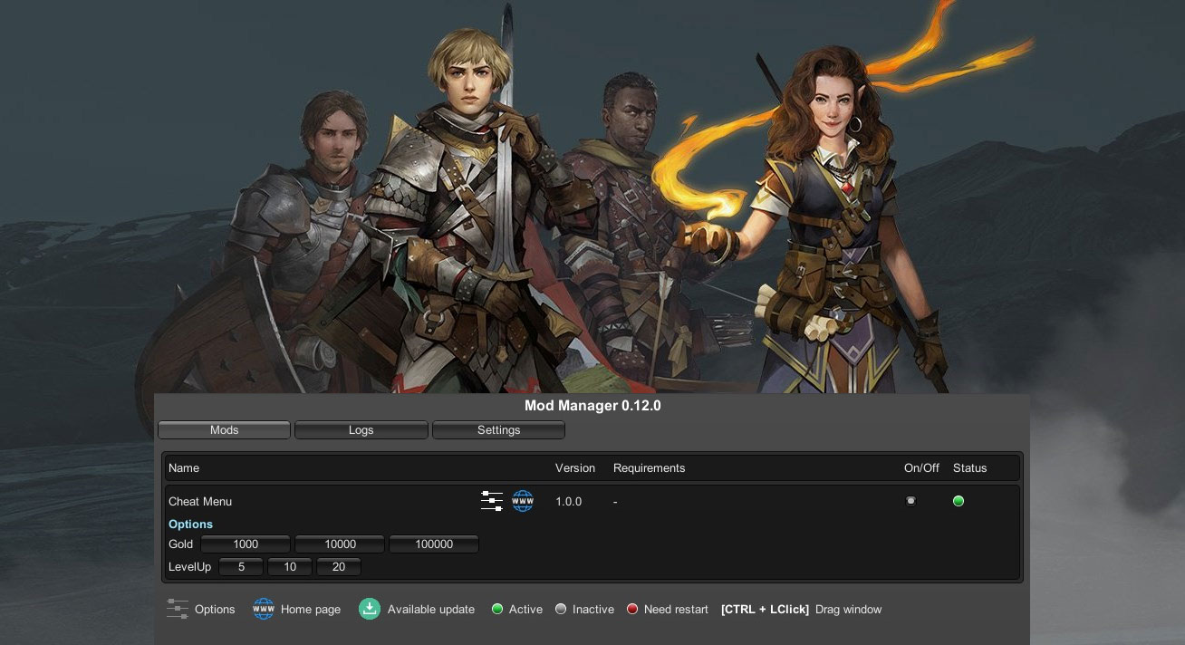This screenshot has width=1185, height=645.
Task: Select the Mods tab
Action: (x=224, y=429)
